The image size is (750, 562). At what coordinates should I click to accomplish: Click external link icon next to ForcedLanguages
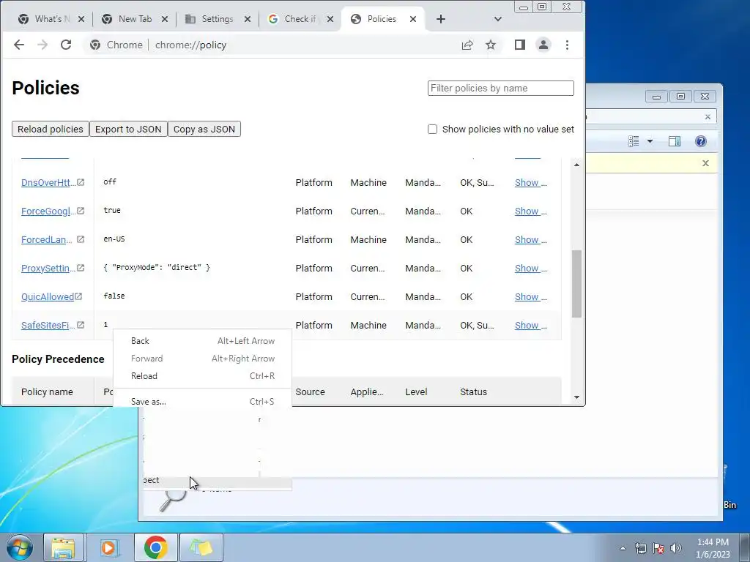click(x=81, y=239)
